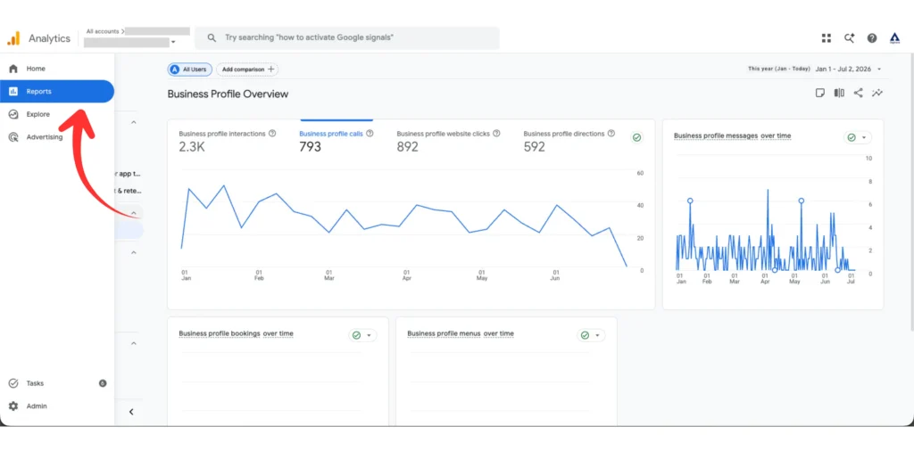Click the page vertical scrollbar
Screen dimensions: 914x451
[911, 192]
